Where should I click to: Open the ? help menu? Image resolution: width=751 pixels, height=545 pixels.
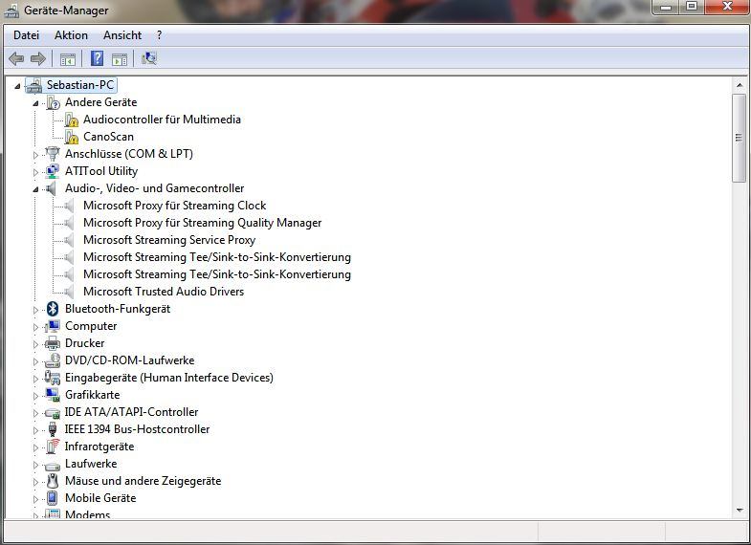(159, 35)
